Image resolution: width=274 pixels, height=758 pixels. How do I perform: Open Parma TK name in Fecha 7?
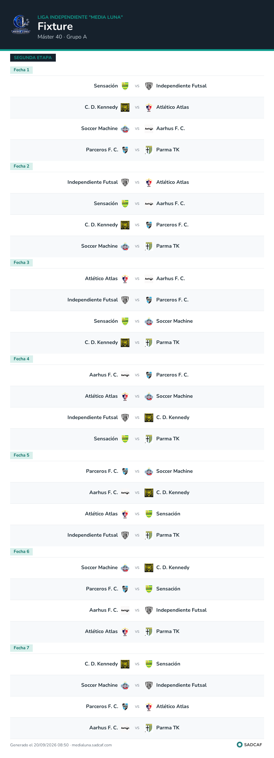pos(168,728)
